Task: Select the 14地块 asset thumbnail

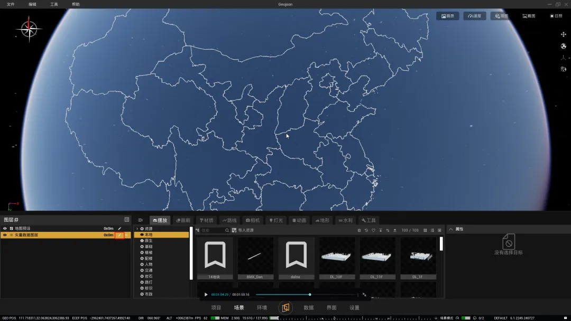Action: click(215, 258)
